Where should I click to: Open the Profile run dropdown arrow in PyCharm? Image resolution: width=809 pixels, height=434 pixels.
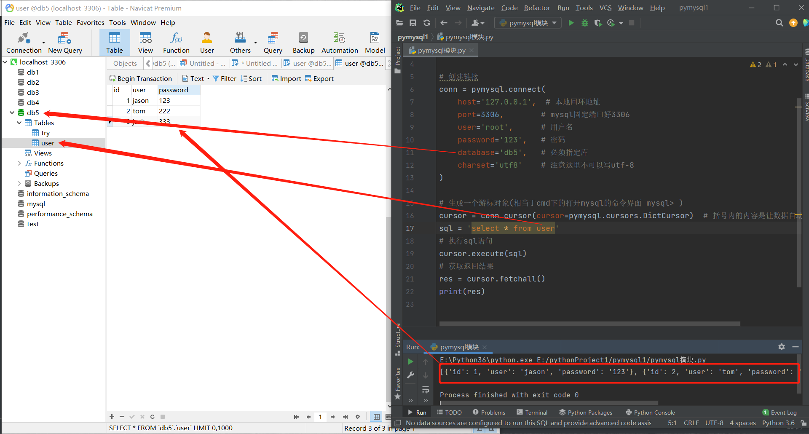tap(621, 23)
